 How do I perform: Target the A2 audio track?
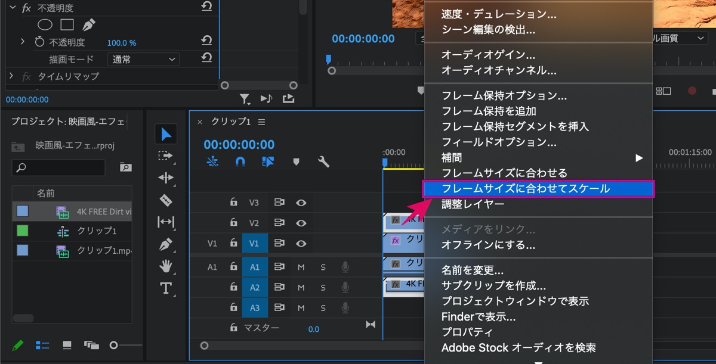click(255, 288)
